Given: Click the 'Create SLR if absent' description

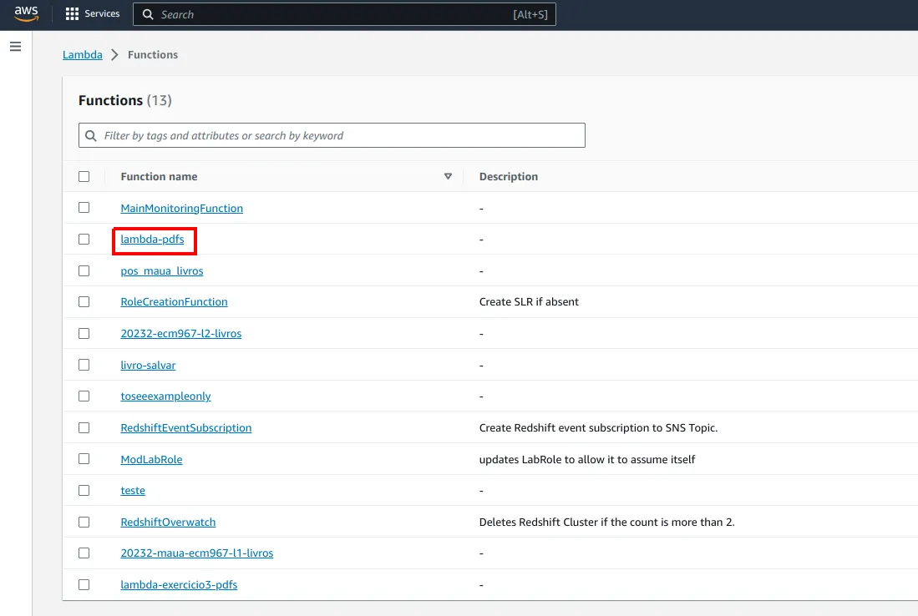Looking at the screenshot, I should (x=529, y=302).
